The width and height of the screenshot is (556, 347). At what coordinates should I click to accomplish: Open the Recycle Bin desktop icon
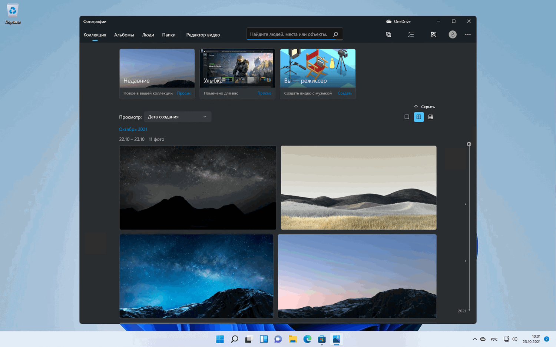pyautogui.click(x=13, y=14)
